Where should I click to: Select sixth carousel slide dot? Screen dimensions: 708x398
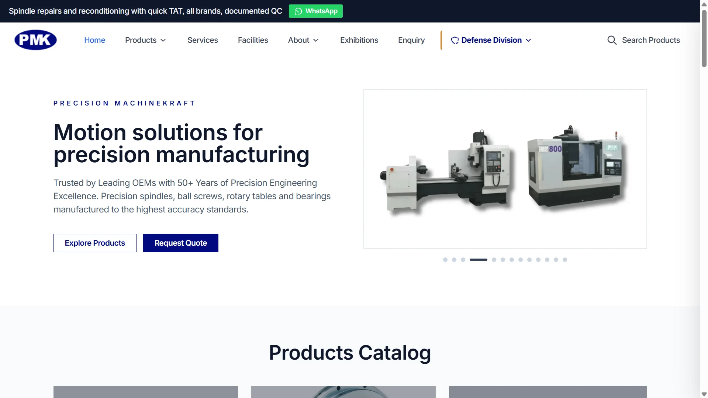point(503,260)
